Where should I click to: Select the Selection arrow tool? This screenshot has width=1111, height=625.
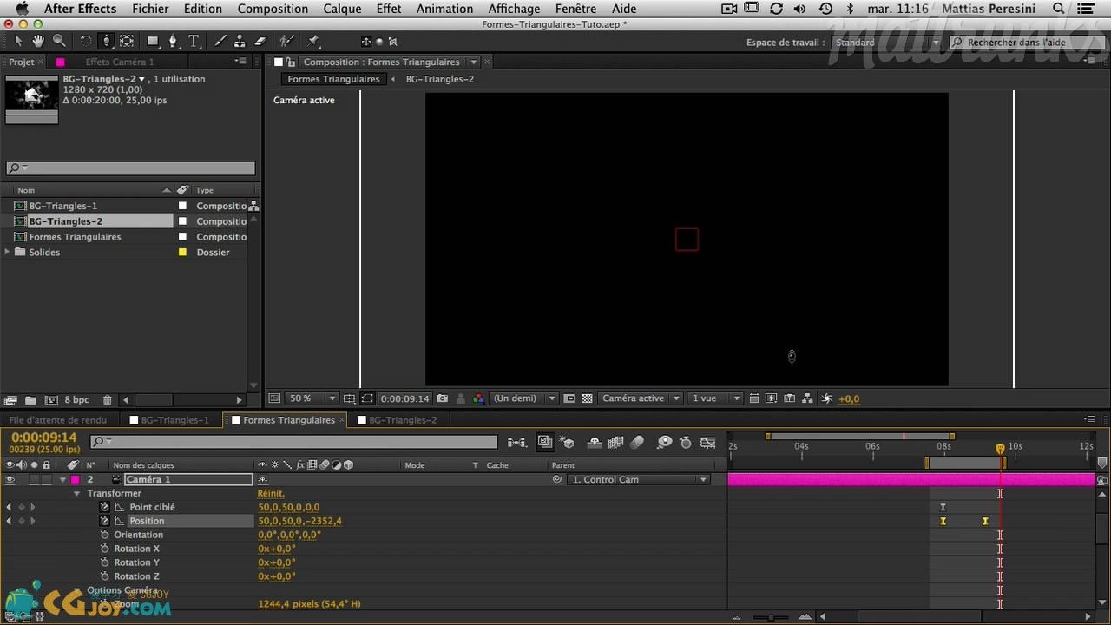tap(19, 41)
